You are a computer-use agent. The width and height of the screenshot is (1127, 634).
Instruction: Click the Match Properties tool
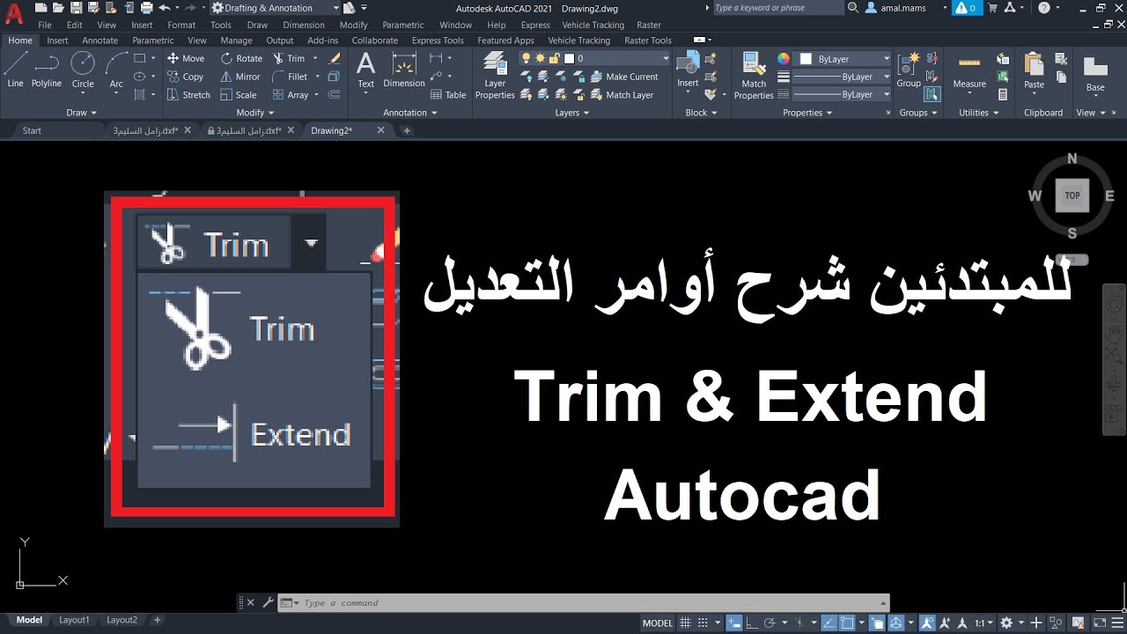[x=754, y=74]
